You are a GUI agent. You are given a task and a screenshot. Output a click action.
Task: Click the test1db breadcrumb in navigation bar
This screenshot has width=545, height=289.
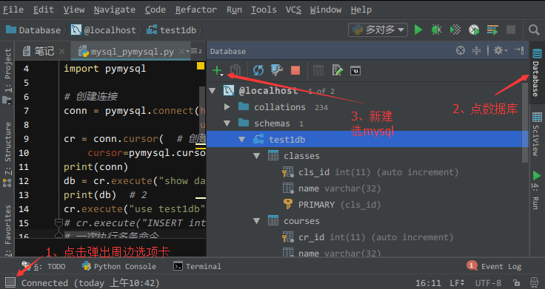(x=171, y=30)
